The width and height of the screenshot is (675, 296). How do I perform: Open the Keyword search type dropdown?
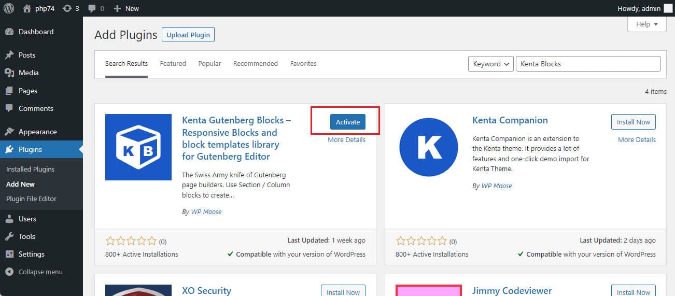pos(491,64)
